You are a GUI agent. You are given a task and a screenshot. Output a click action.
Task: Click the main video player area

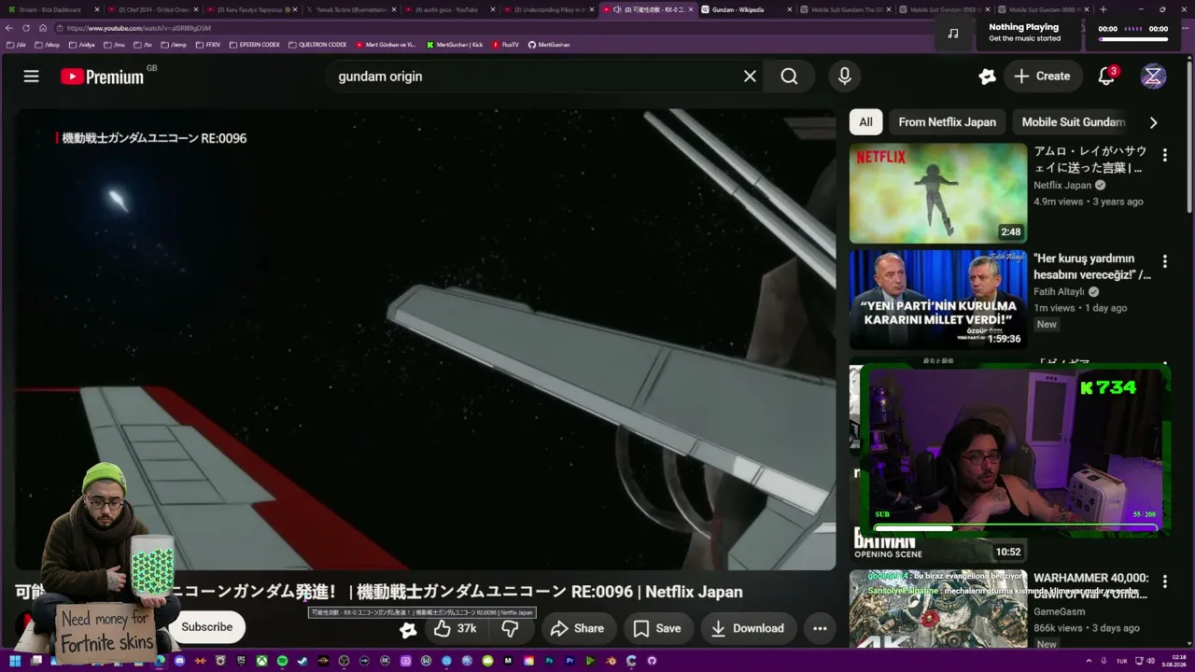coord(425,339)
